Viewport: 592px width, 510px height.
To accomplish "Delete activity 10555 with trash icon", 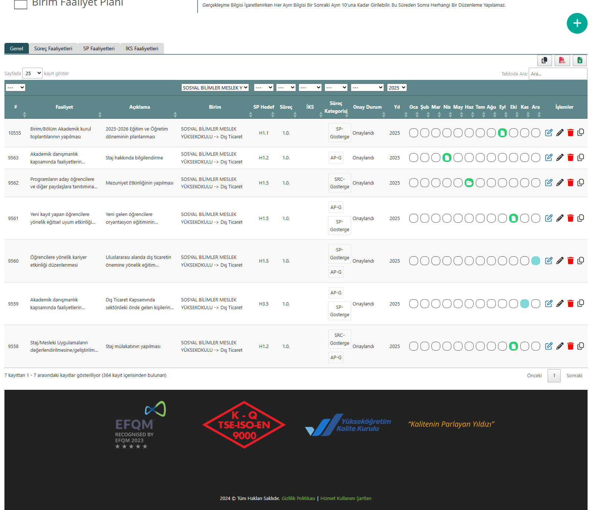I will 570,133.
